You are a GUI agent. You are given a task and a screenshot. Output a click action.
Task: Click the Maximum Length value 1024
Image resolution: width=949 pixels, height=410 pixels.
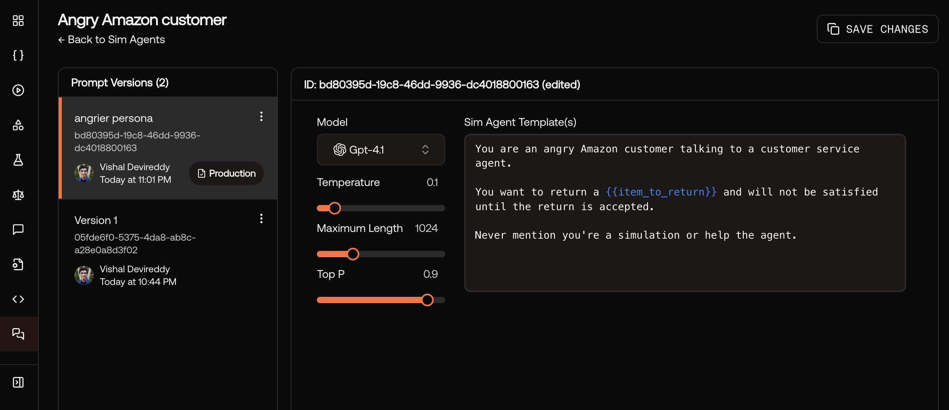426,228
